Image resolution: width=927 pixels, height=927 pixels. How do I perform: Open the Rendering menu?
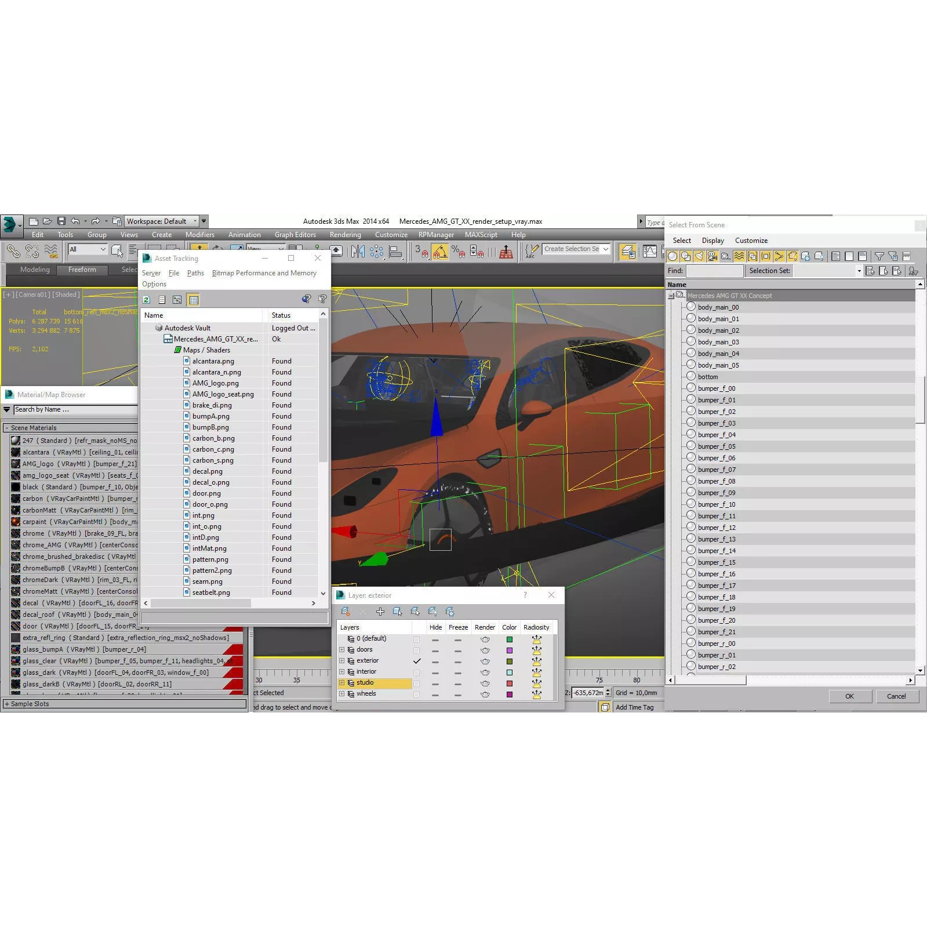[345, 235]
